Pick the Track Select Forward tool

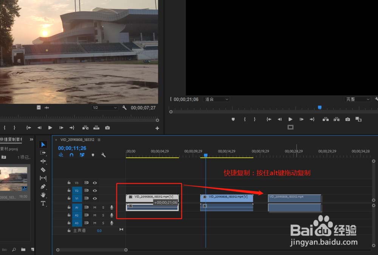pyautogui.click(x=43, y=153)
